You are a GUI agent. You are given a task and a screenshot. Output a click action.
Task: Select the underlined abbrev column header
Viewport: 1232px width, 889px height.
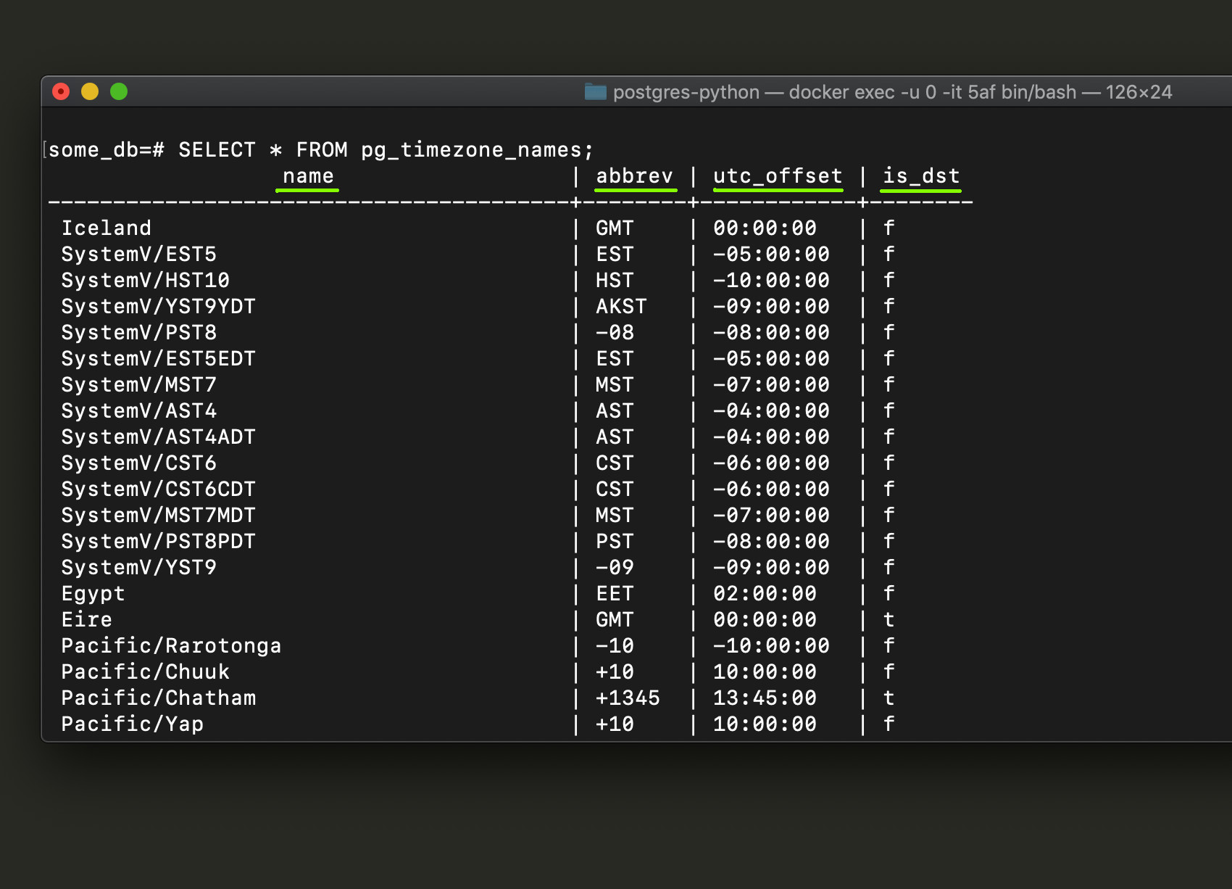(x=636, y=176)
